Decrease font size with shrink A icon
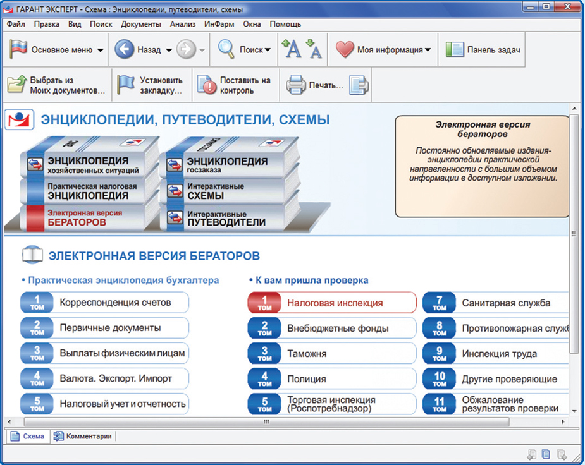 tap(314, 49)
